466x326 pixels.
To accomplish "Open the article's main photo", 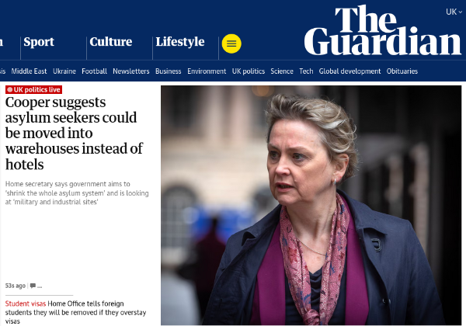I will pyautogui.click(x=311, y=205).
